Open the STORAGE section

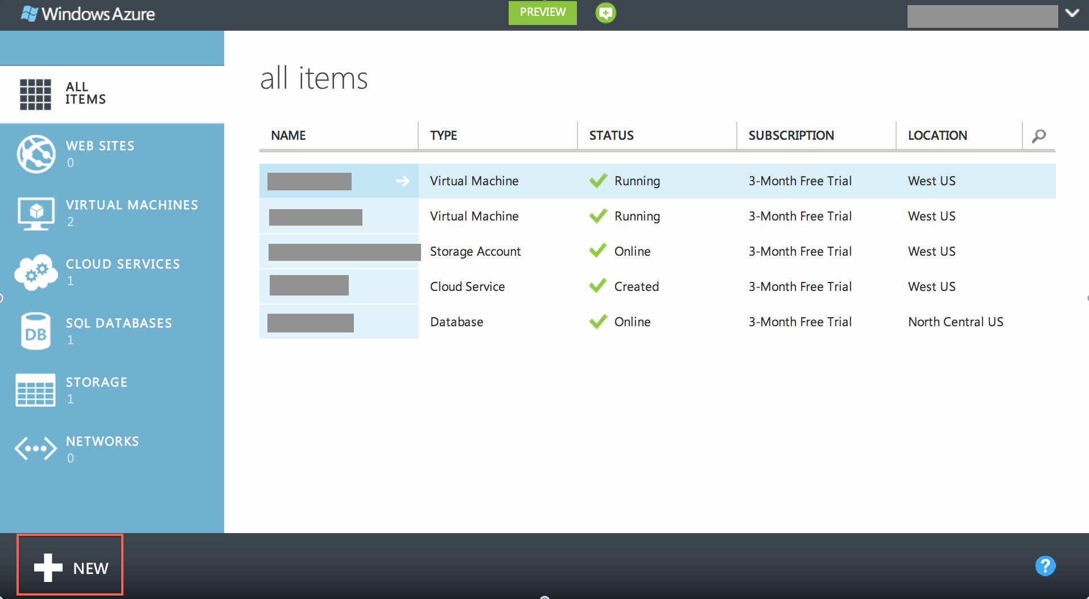(97, 382)
